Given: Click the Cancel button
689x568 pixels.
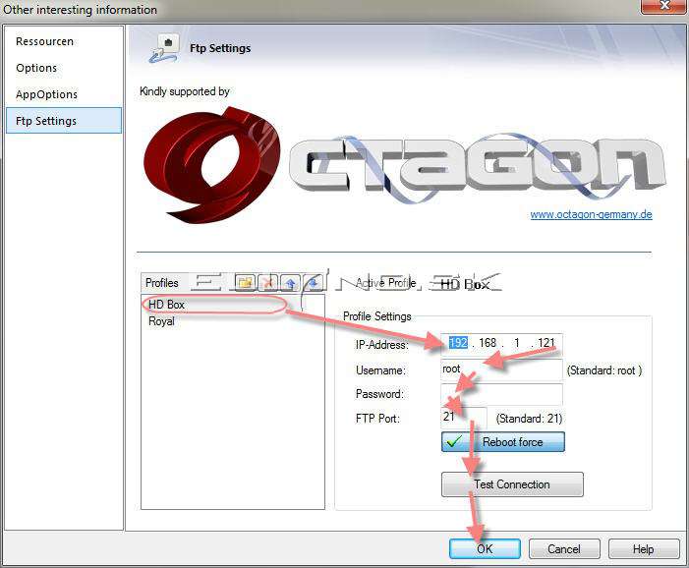Looking at the screenshot, I should (x=564, y=549).
